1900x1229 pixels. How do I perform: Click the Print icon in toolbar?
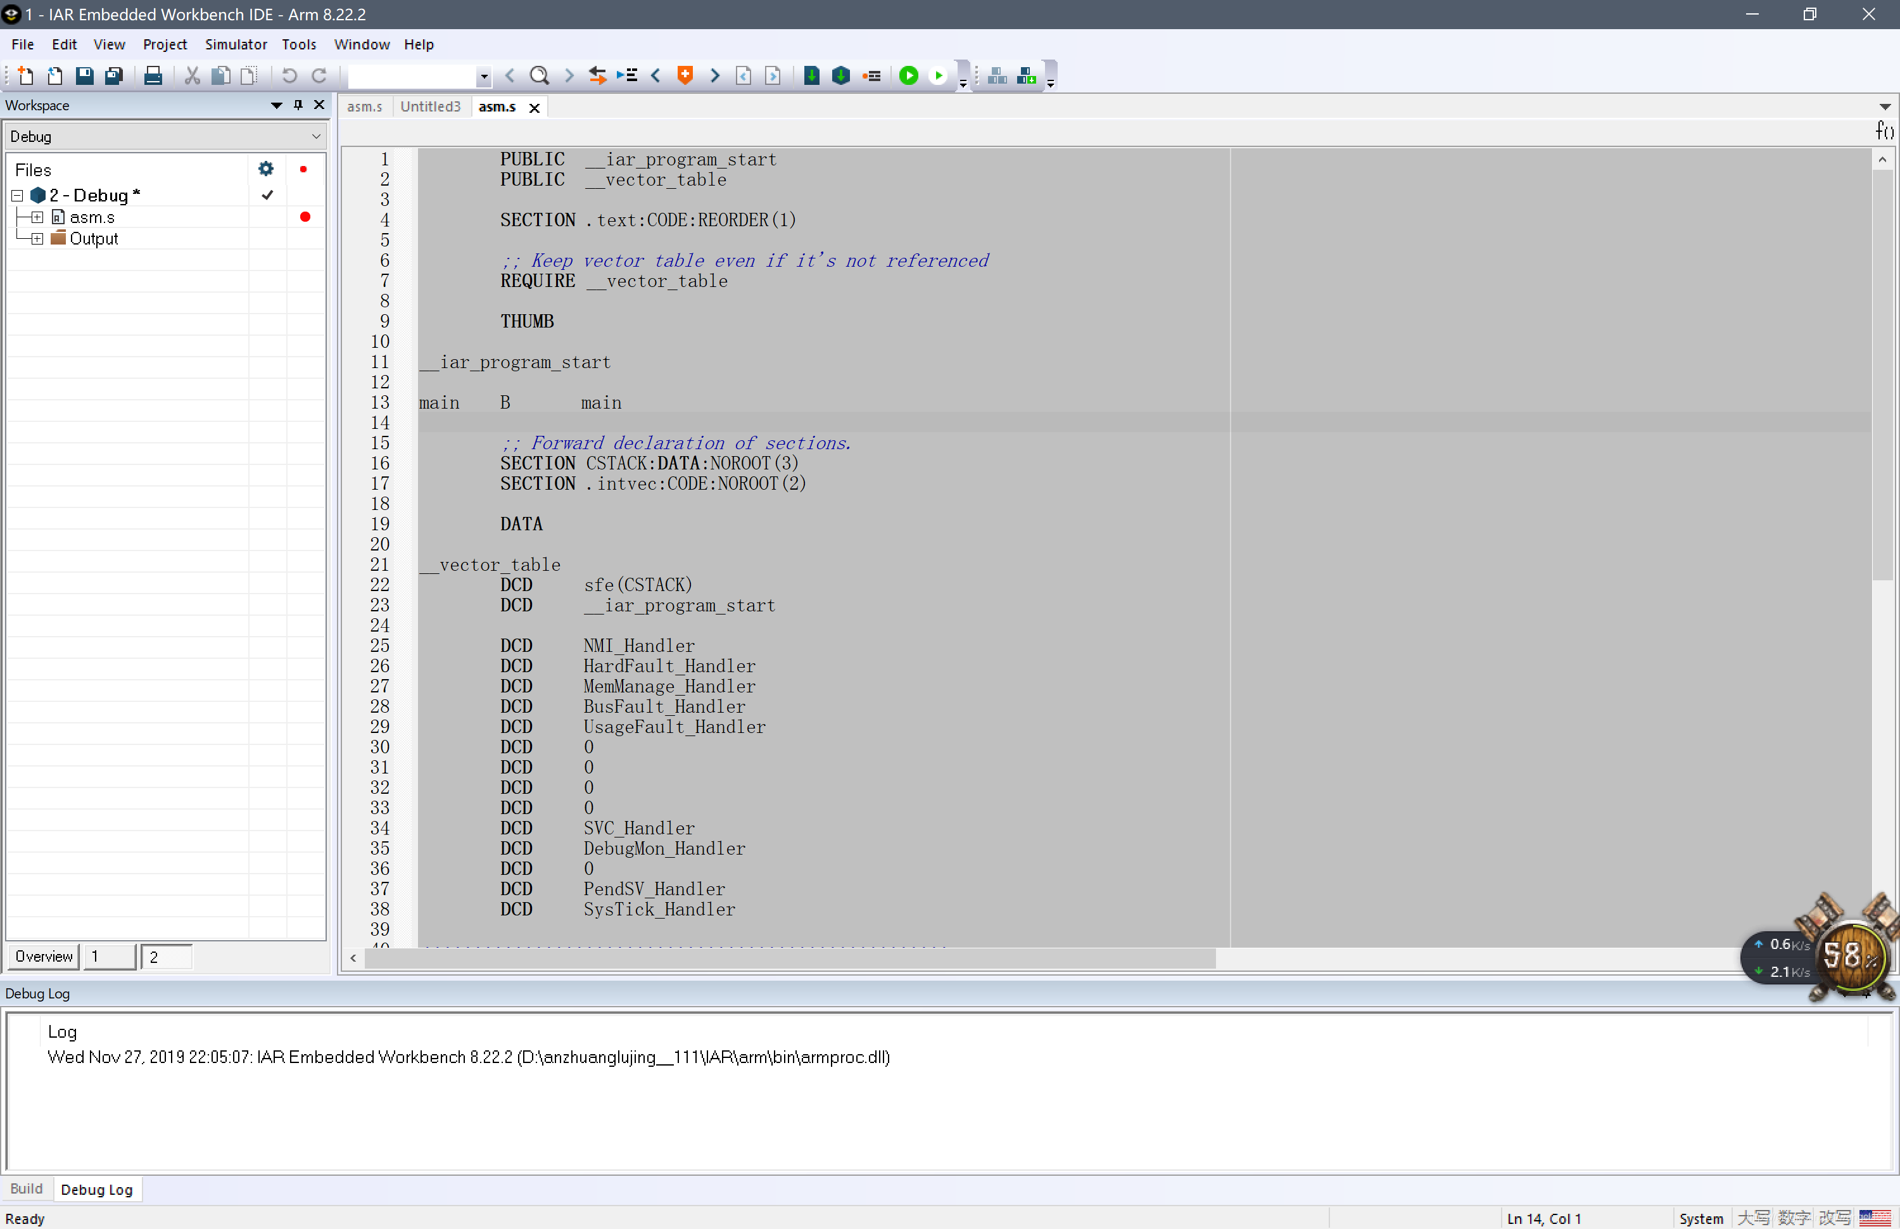pos(153,76)
